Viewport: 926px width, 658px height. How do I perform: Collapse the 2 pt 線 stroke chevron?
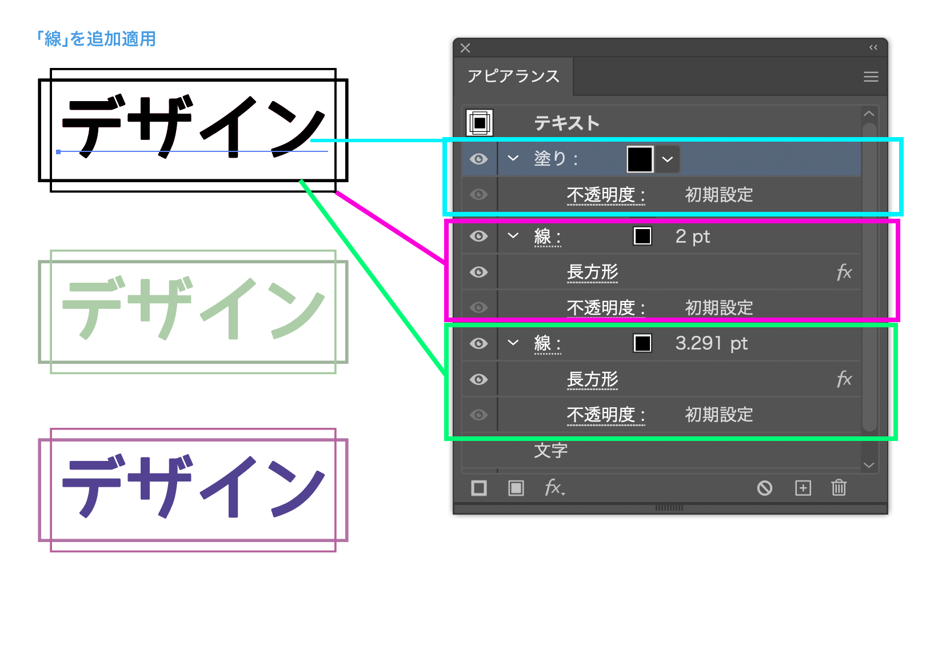[513, 235]
